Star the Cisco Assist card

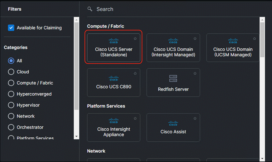click(x=195, y=119)
